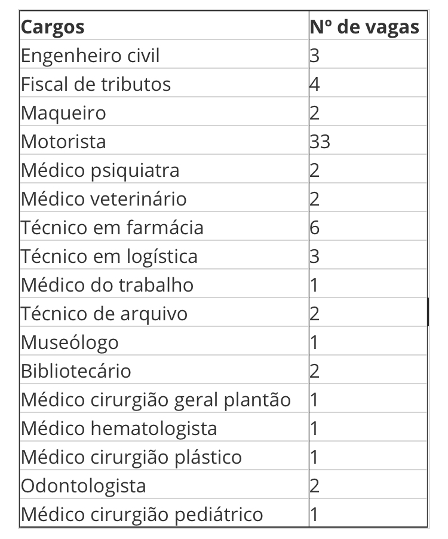Select the 33 vacancies cell
The height and width of the screenshot is (539, 448).
(320, 142)
